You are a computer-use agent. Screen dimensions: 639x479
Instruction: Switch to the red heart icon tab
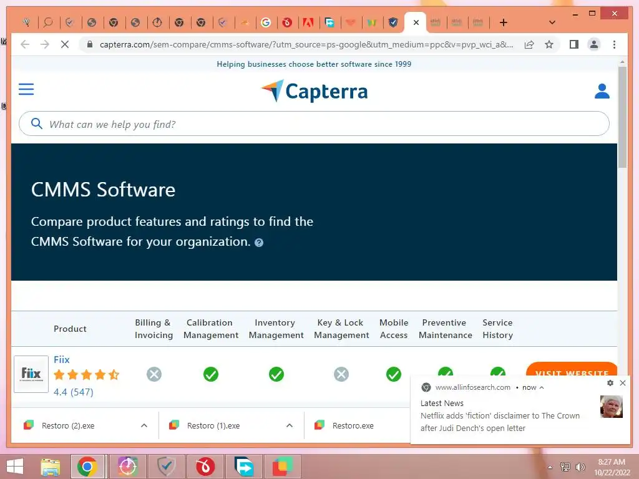pyautogui.click(x=351, y=22)
